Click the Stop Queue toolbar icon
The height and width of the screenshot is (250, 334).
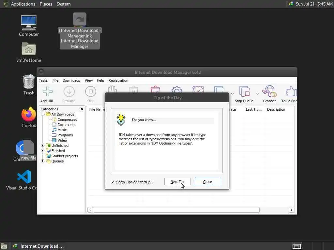point(244,91)
